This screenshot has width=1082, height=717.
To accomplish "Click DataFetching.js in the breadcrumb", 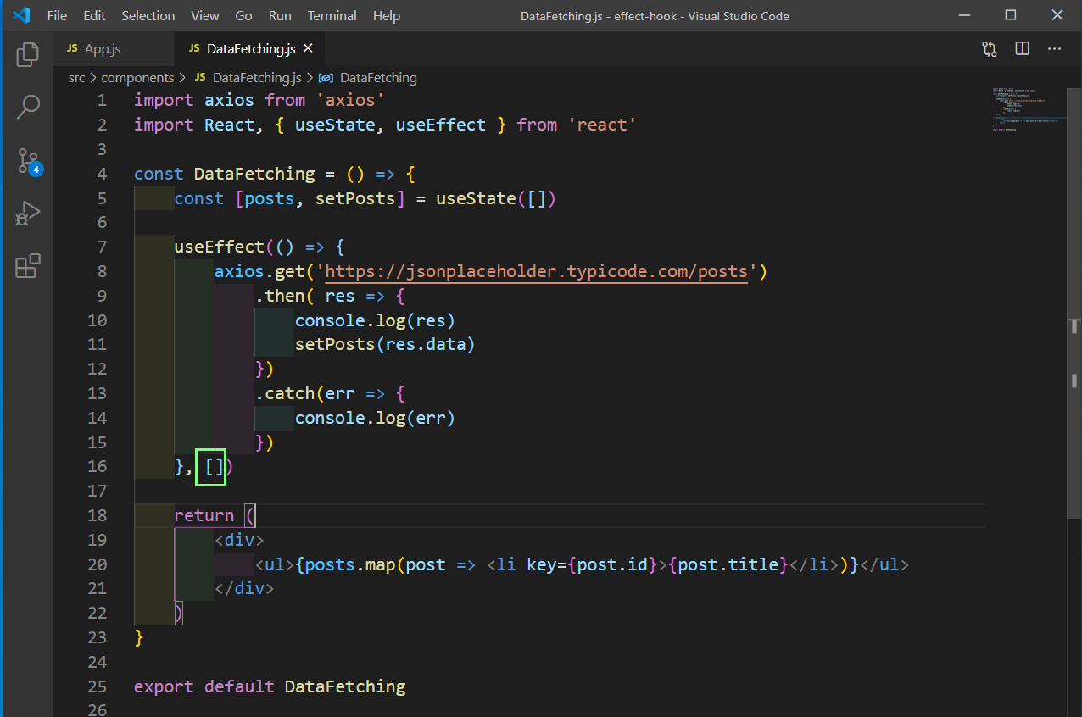I will [257, 78].
